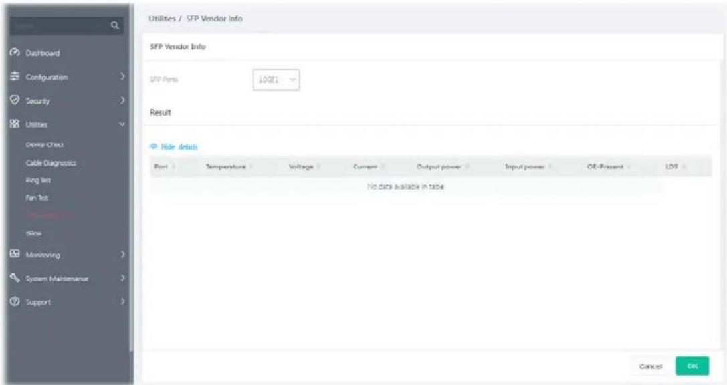Open sFlow page

pos(33,233)
